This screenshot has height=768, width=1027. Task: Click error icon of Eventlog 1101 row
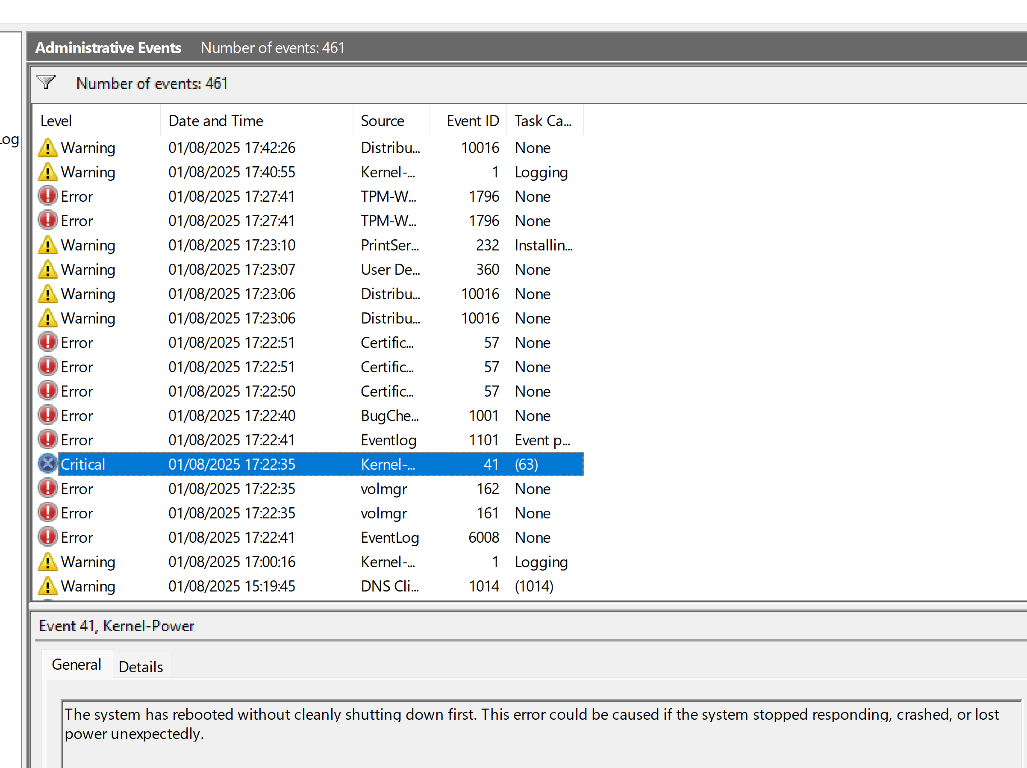point(47,440)
